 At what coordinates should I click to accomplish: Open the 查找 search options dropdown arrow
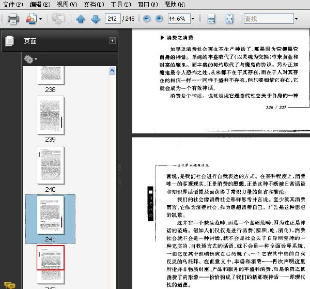(296, 19)
